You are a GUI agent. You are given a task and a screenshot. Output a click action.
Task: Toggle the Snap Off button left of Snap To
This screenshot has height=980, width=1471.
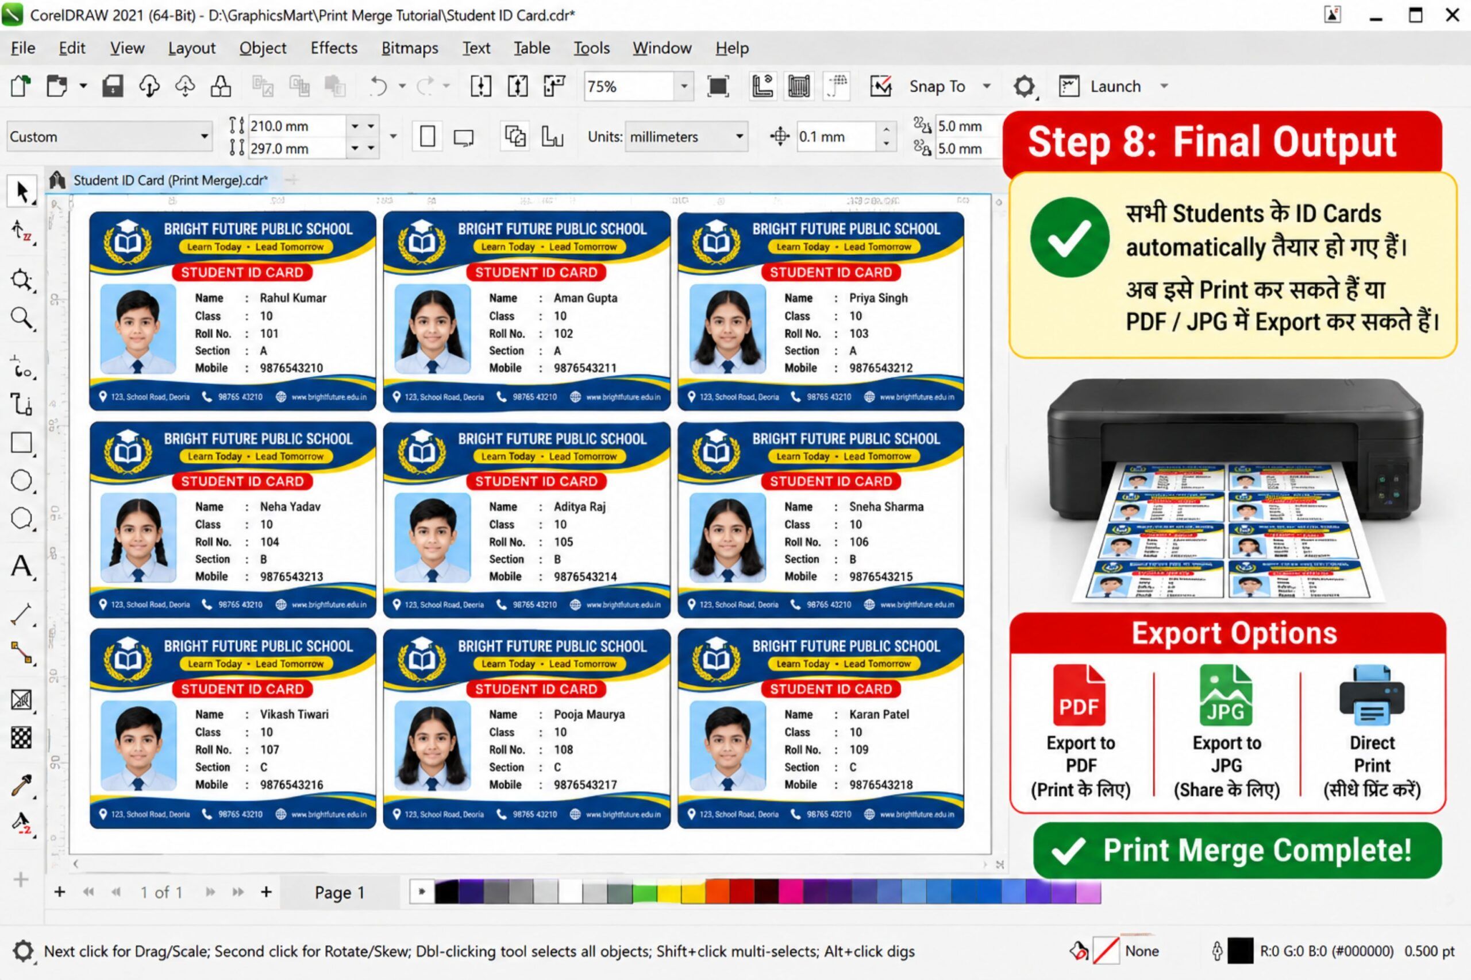click(x=881, y=86)
